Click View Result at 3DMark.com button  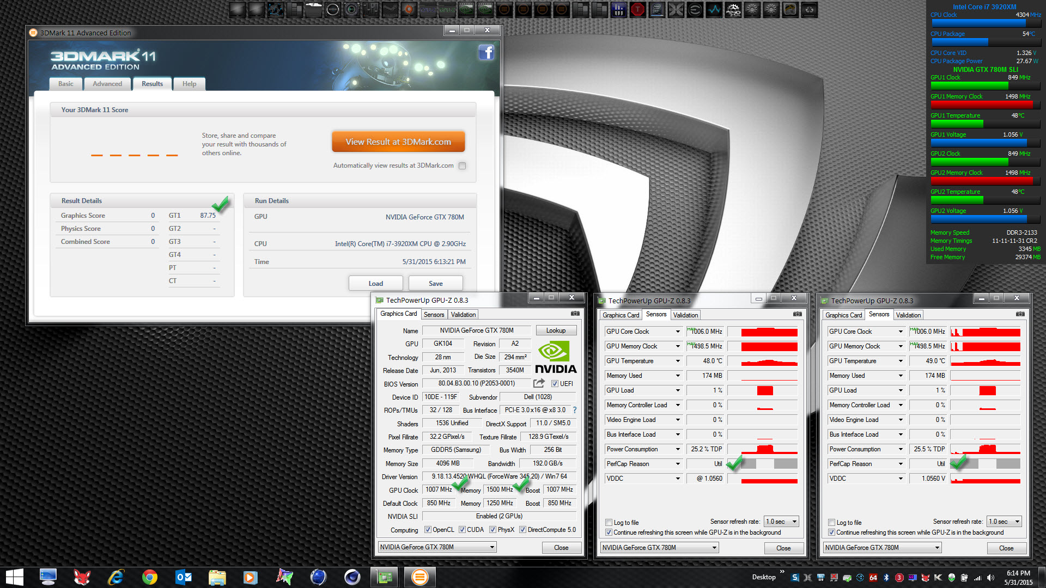click(x=398, y=142)
